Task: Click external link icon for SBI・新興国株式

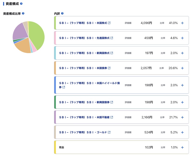Action: tap(112, 53)
